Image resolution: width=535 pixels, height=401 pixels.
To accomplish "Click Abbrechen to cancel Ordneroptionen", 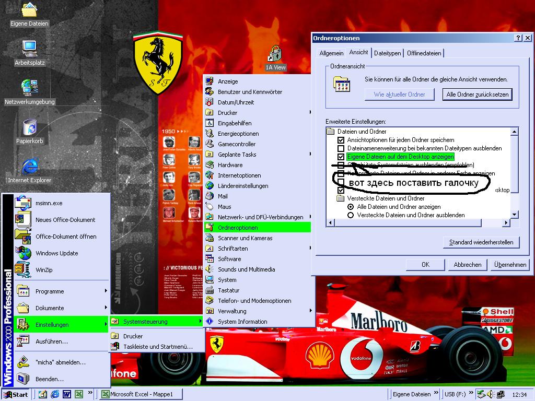I will pyautogui.click(x=468, y=265).
